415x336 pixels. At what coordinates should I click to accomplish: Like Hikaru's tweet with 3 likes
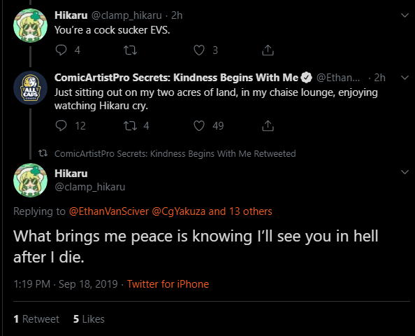[x=199, y=50]
